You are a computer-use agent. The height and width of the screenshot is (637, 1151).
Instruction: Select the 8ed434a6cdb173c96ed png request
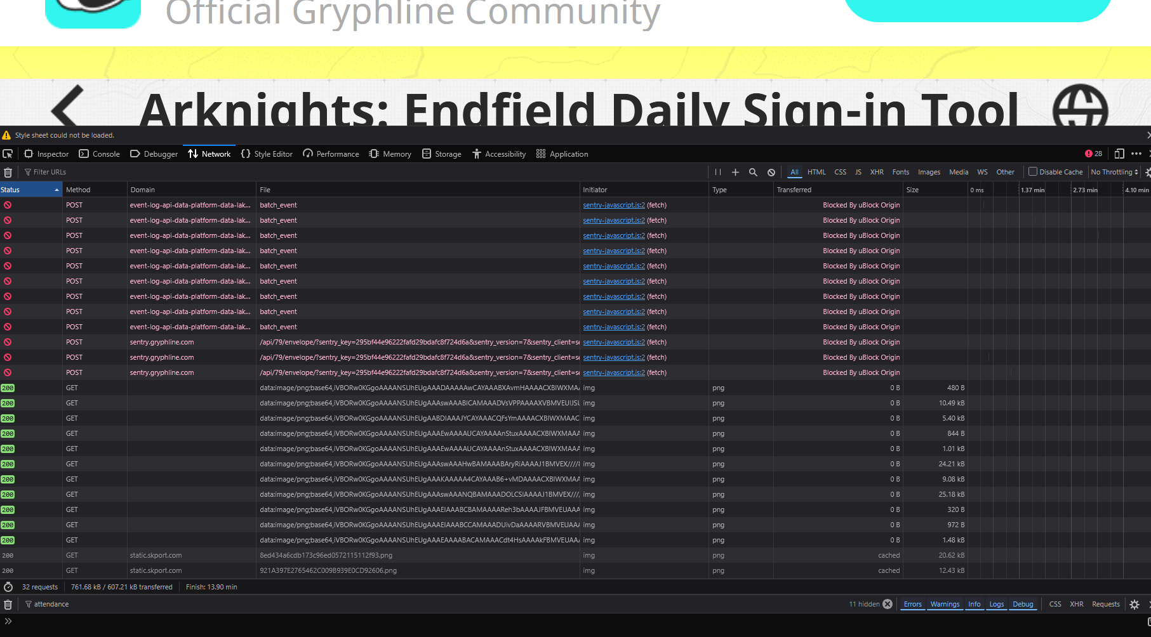(x=575, y=555)
